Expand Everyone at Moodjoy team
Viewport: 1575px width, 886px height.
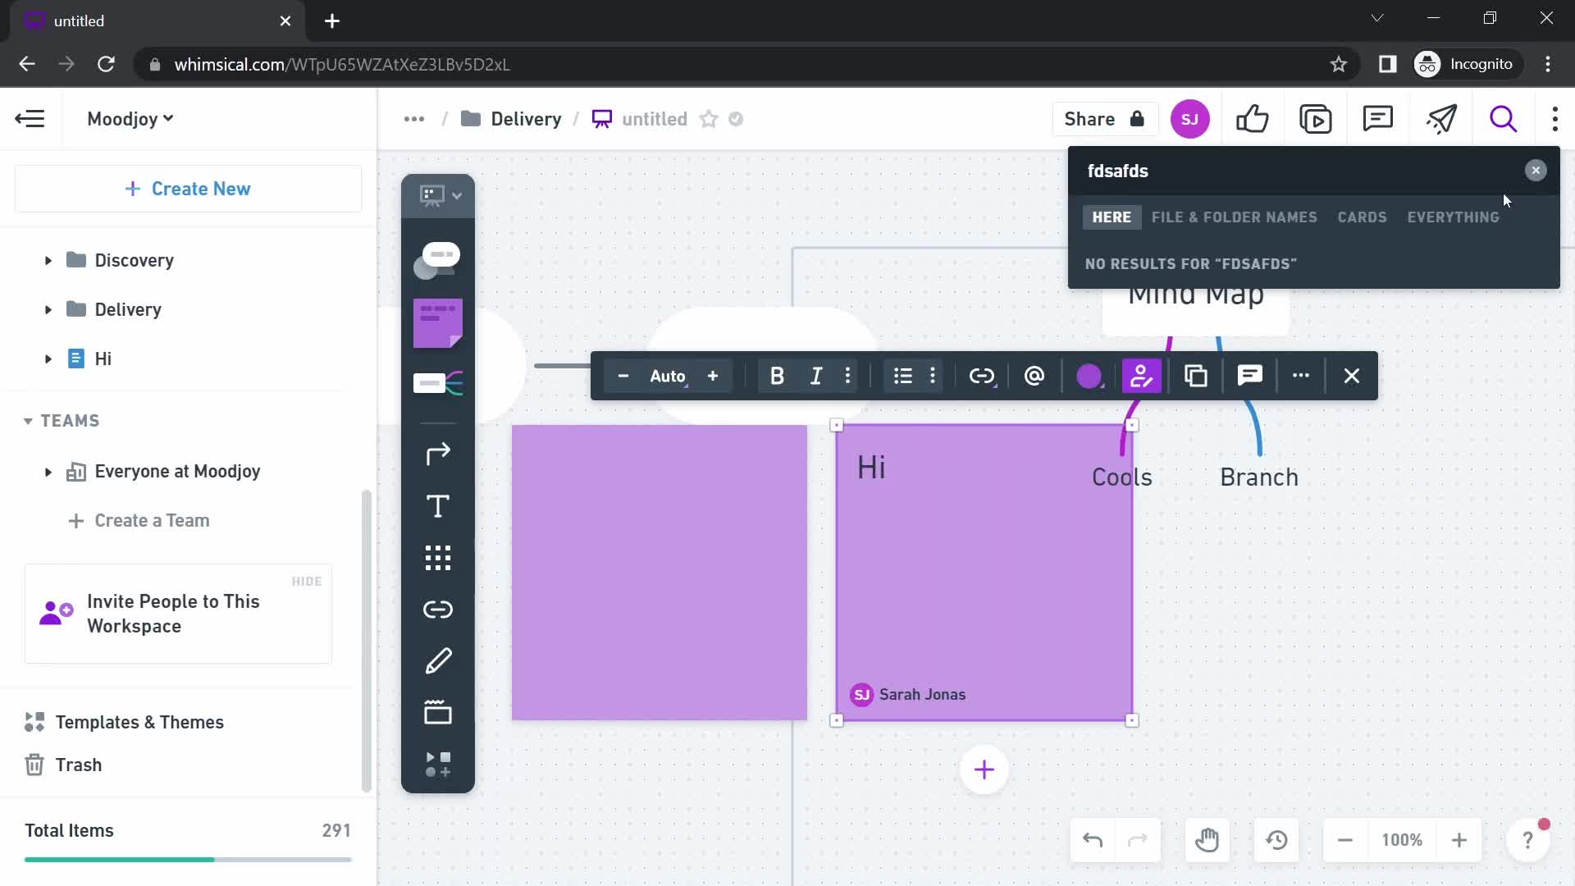coord(48,472)
